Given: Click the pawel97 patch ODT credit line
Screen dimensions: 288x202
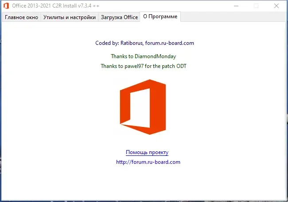Looking at the screenshot, I should point(147,66).
